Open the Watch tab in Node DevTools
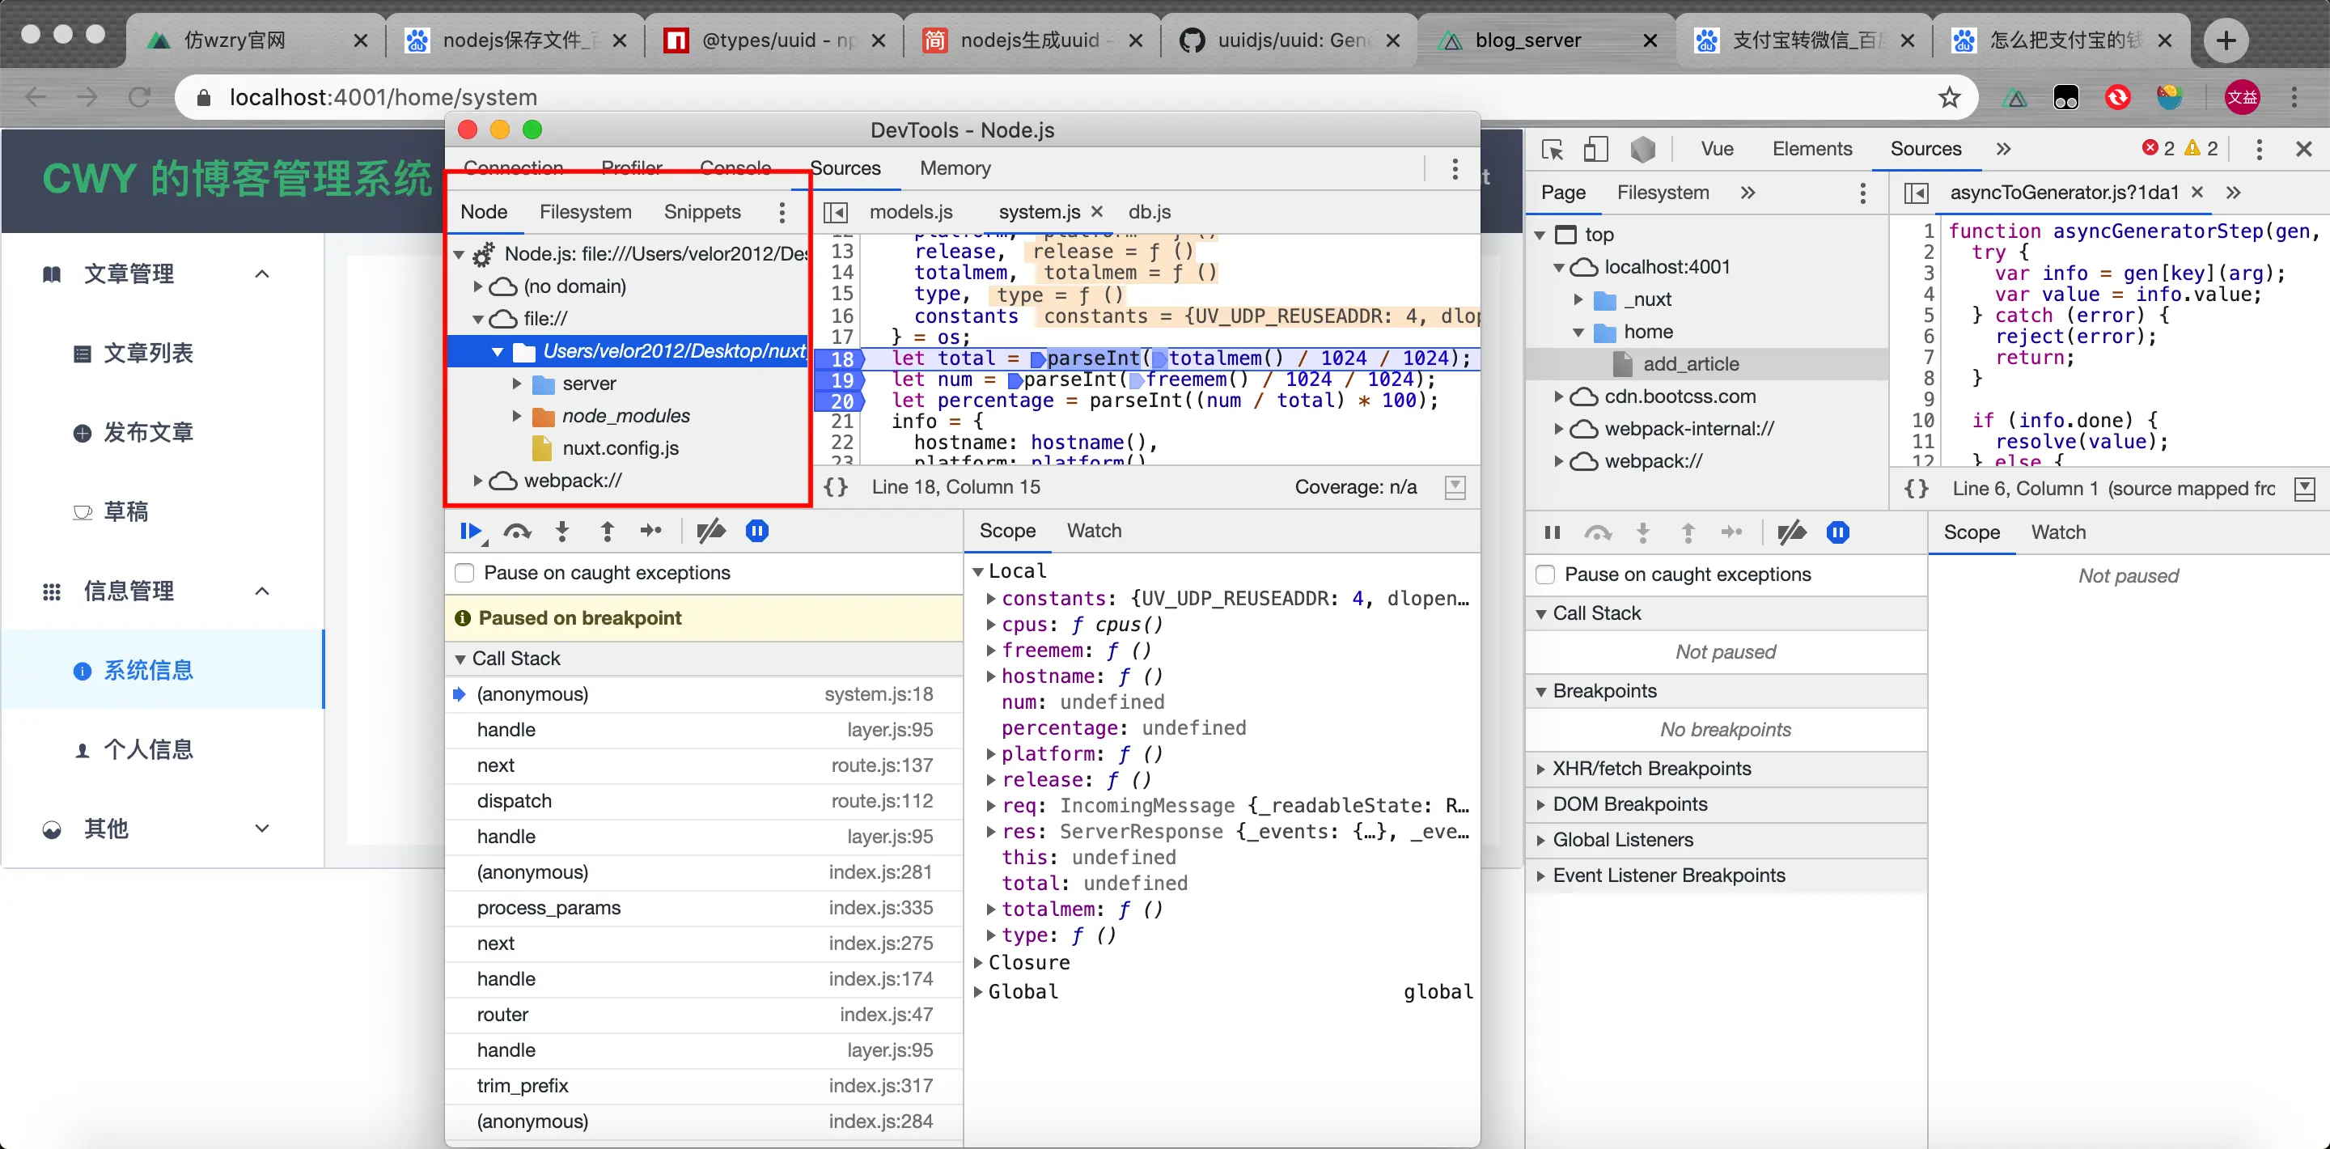 (x=1094, y=531)
